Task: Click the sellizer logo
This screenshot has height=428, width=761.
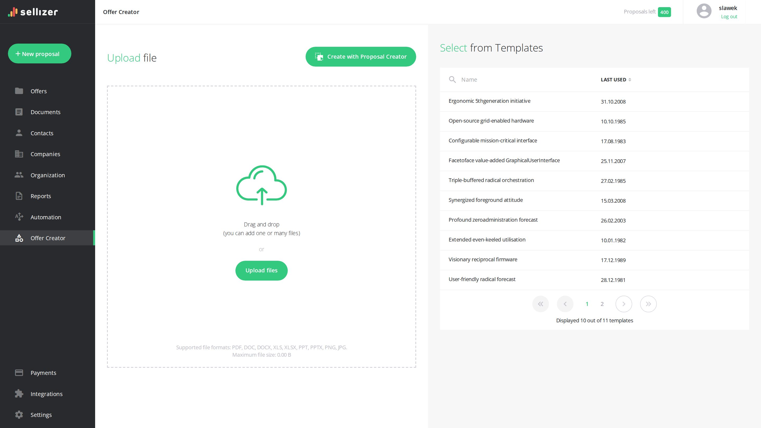Action: pos(33,12)
